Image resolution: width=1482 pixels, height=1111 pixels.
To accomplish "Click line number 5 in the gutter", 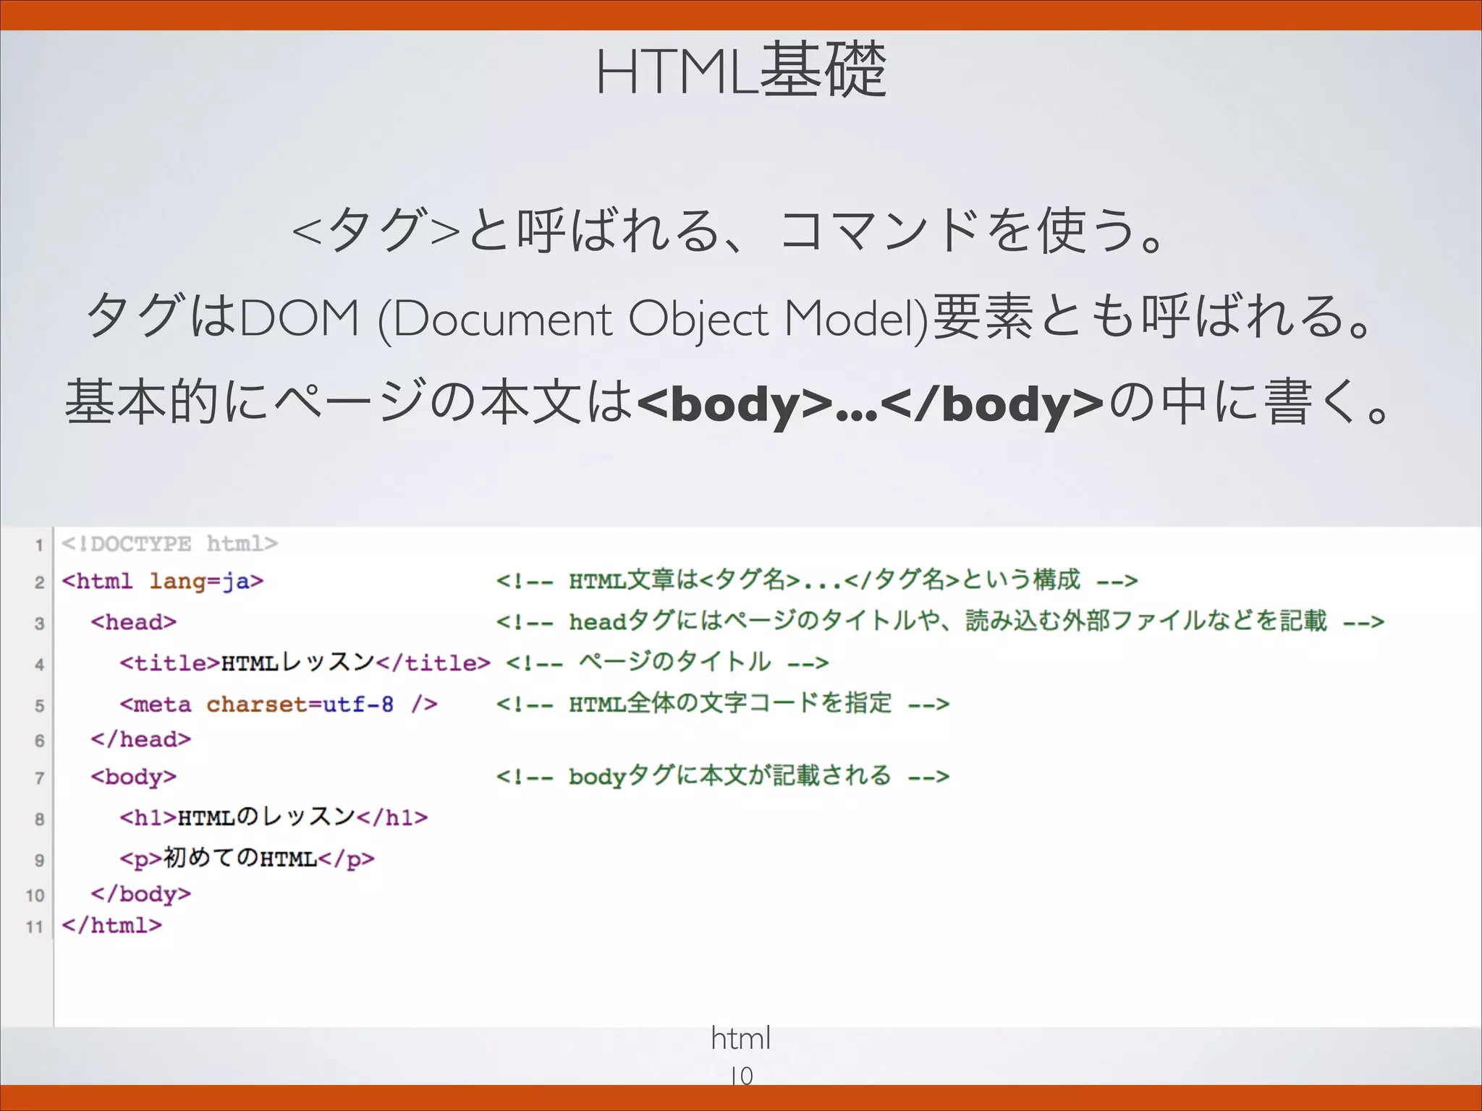I will click(39, 706).
